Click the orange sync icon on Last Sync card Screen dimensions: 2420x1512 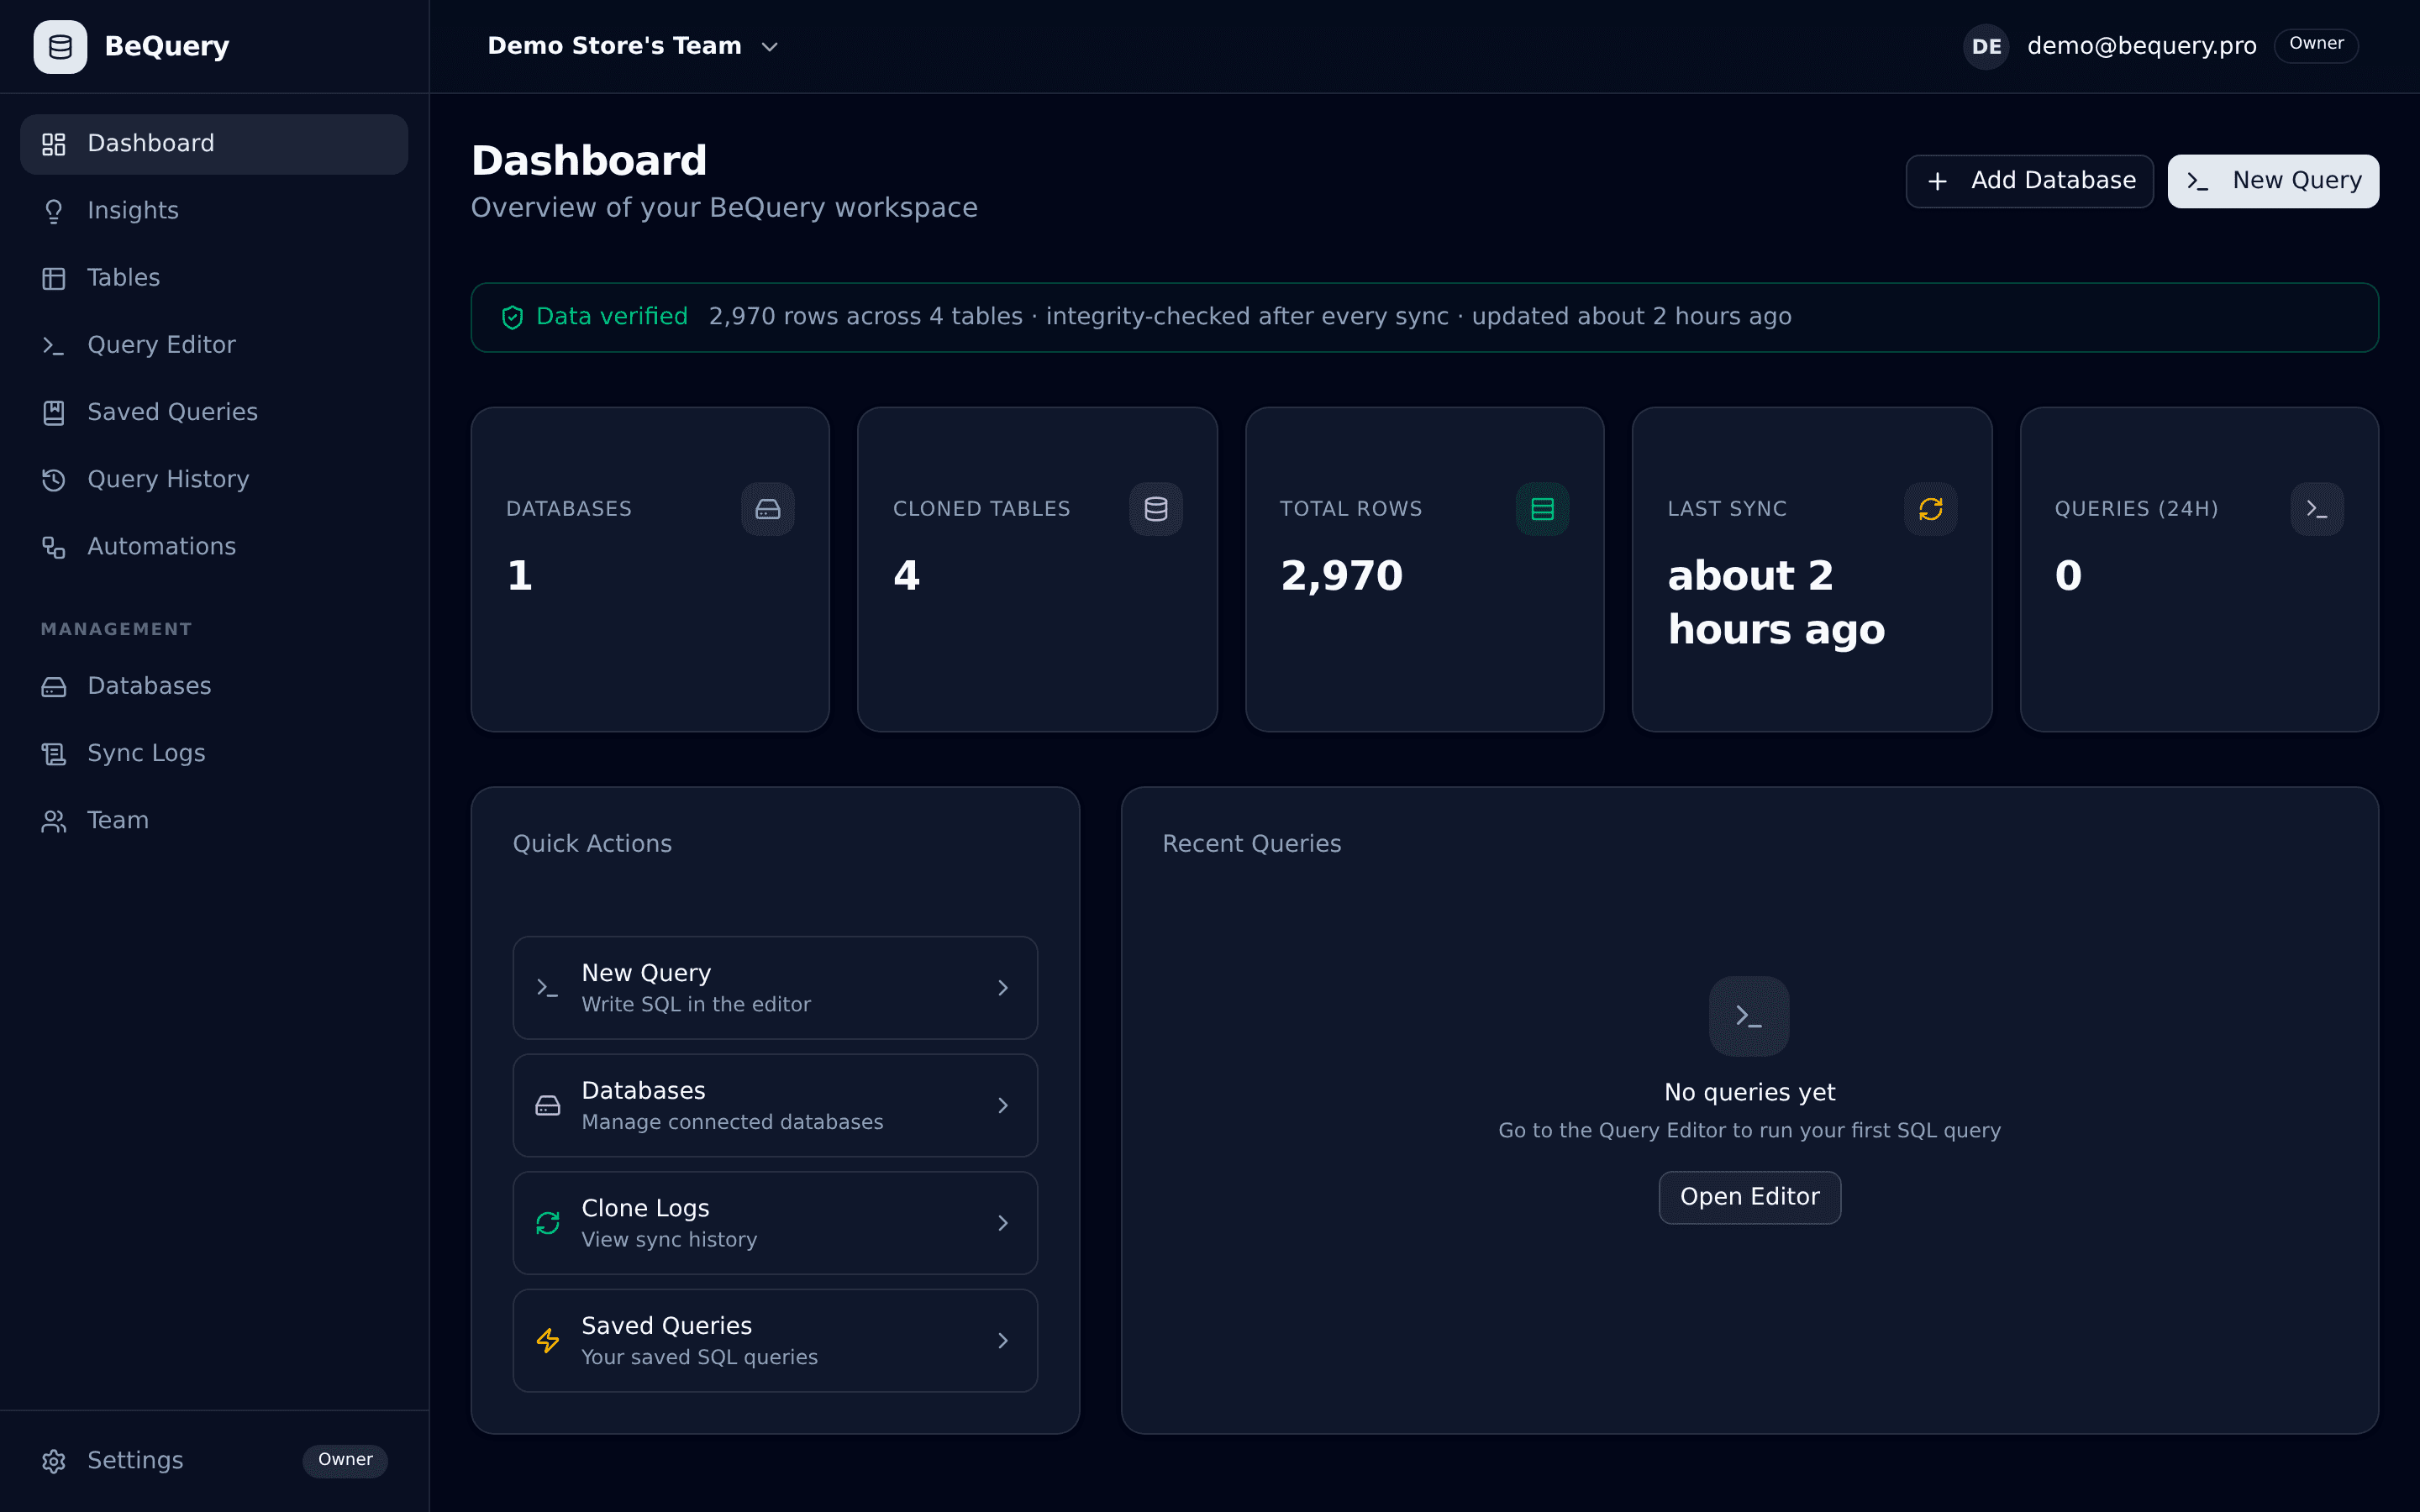coord(1931,509)
